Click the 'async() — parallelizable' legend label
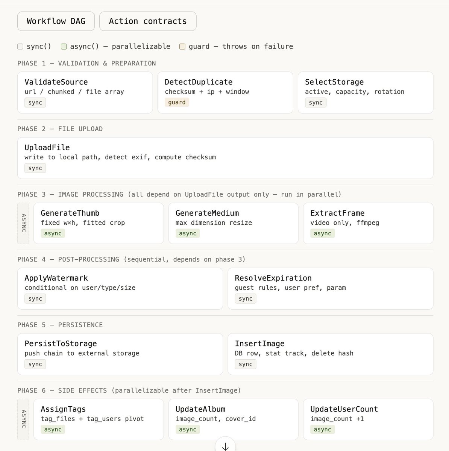 coord(120,47)
